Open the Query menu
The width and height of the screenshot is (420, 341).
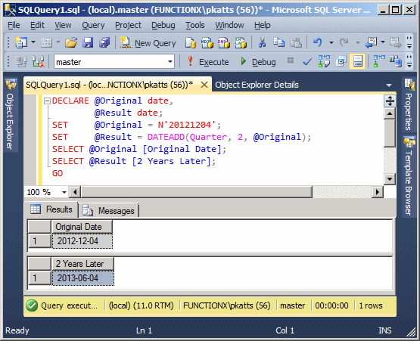point(93,25)
